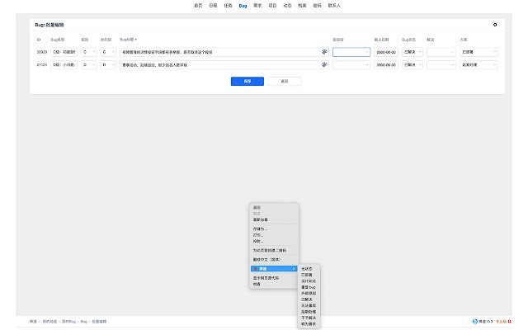Open the empty 解决 dropdown in the second row
The width and height of the screenshot is (528, 330).
pyautogui.click(x=441, y=64)
